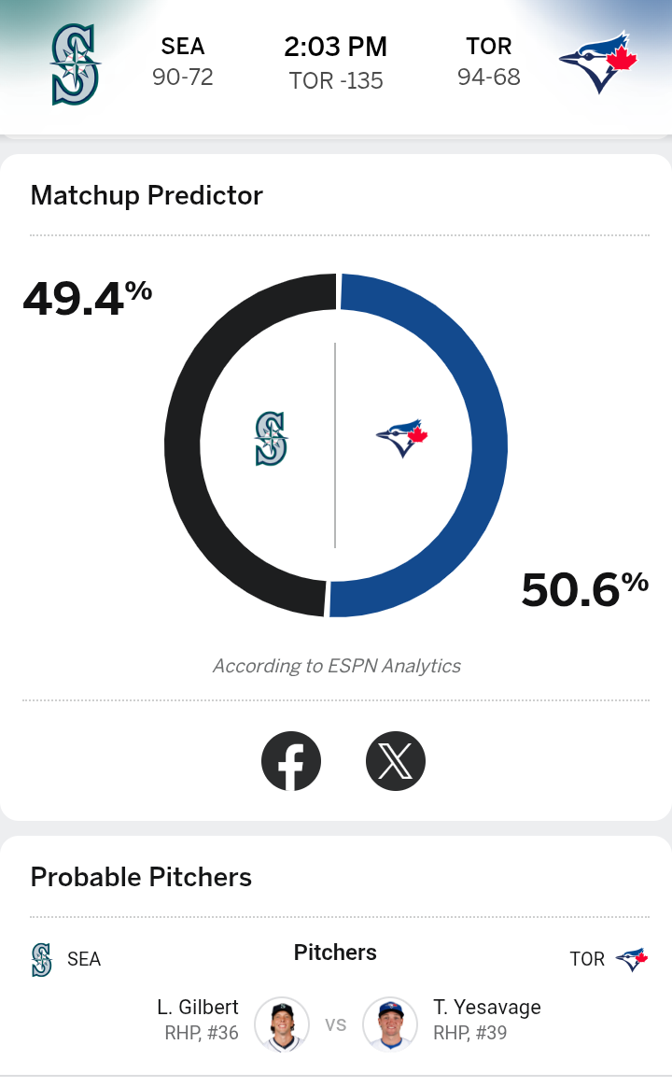672x1087 pixels.
Task: Click the Mariners logo inside the donut chart
Action: [271, 440]
